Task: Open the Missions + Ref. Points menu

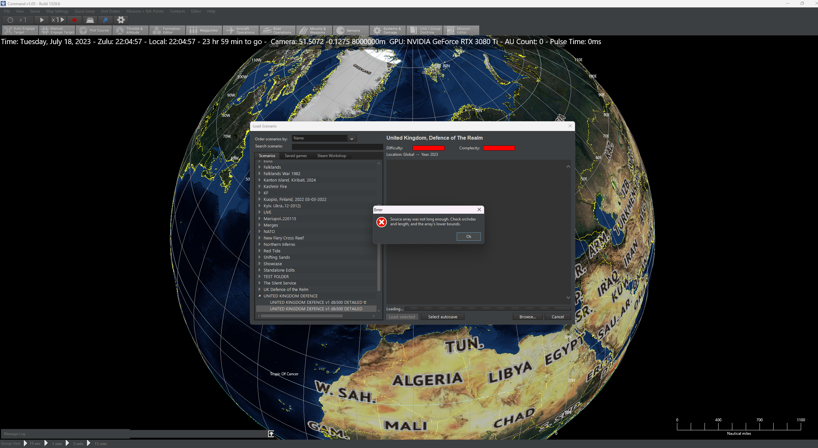Action: (x=145, y=11)
